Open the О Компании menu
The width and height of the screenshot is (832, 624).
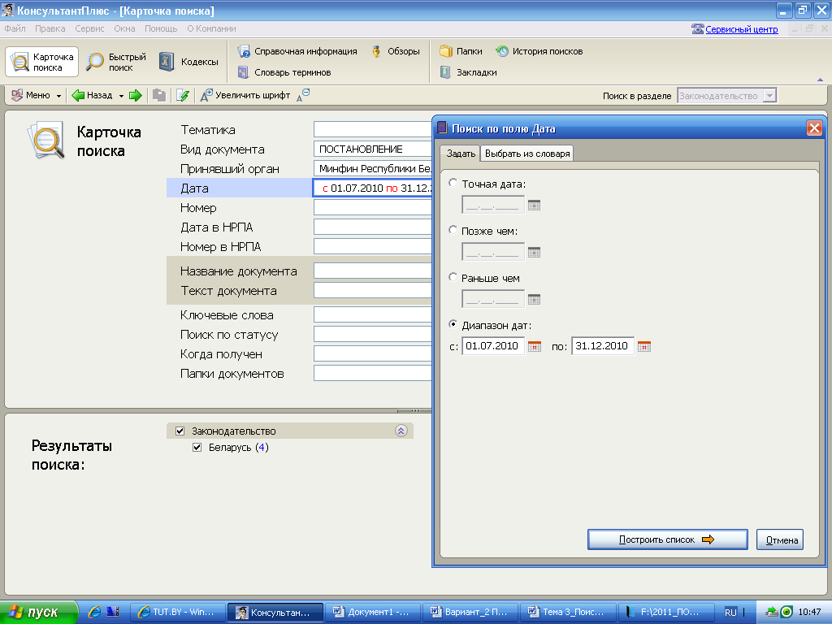pyautogui.click(x=211, y=28)
